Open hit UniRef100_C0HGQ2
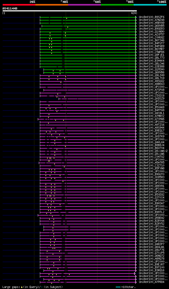The image size is (169, 289). tap(152, 37)
